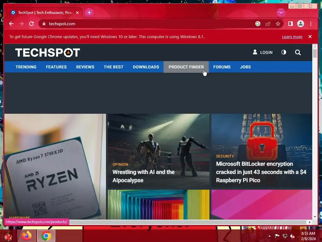322x242 pixels.
Task: Click the browser forward arrow
Action: click(x=21, y=24)
